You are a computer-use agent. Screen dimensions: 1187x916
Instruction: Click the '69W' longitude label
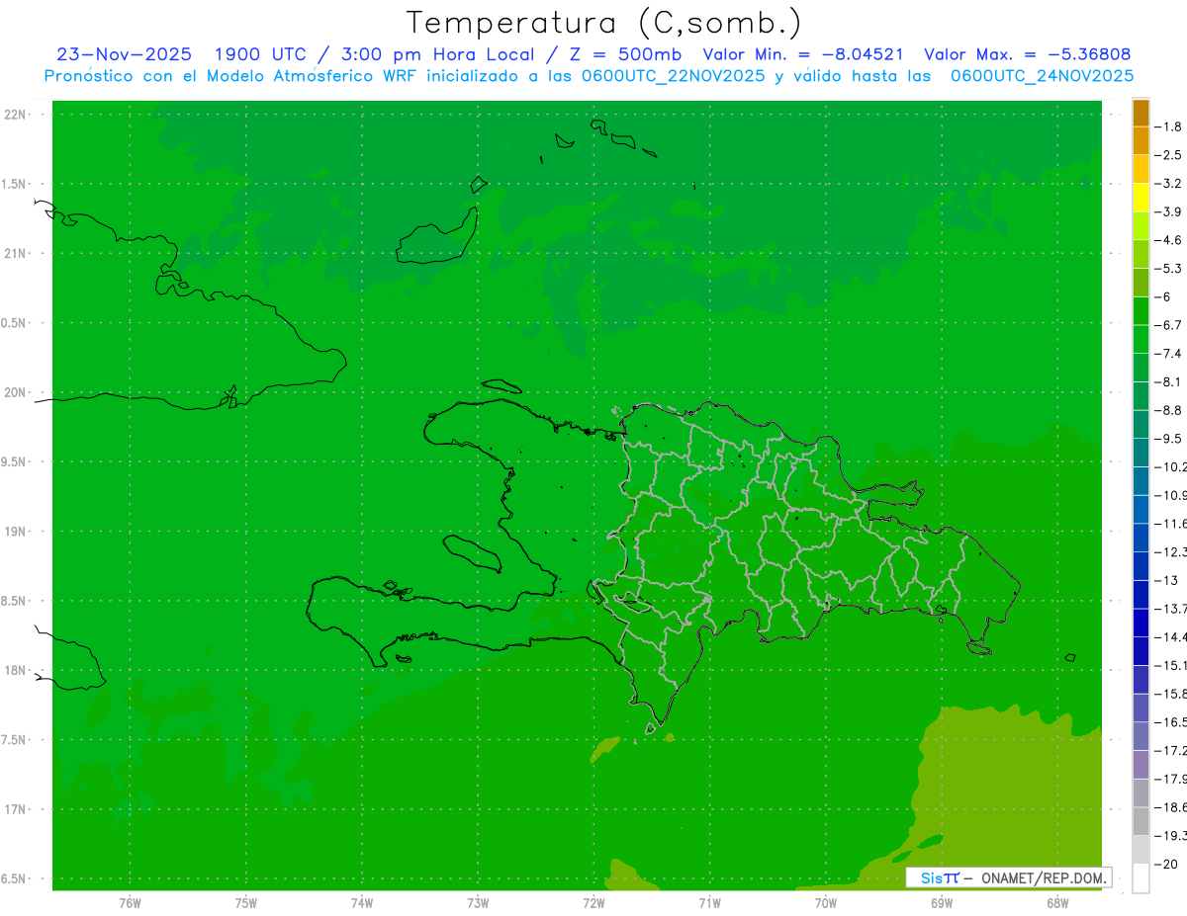pos(942,902)
